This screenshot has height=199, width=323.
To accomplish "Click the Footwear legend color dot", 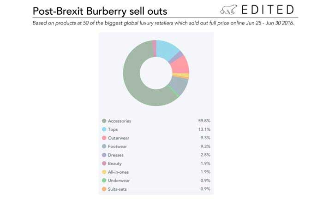I will [x=104, y=146].
